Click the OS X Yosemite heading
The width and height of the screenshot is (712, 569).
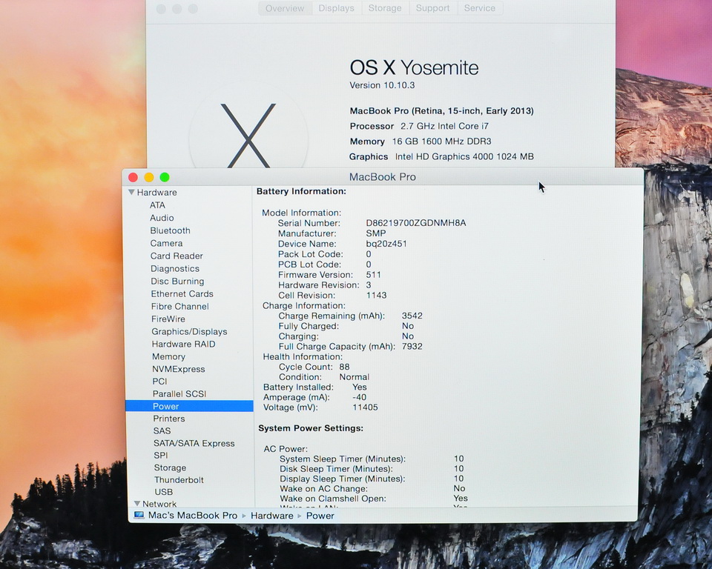(x=414, y=67)
